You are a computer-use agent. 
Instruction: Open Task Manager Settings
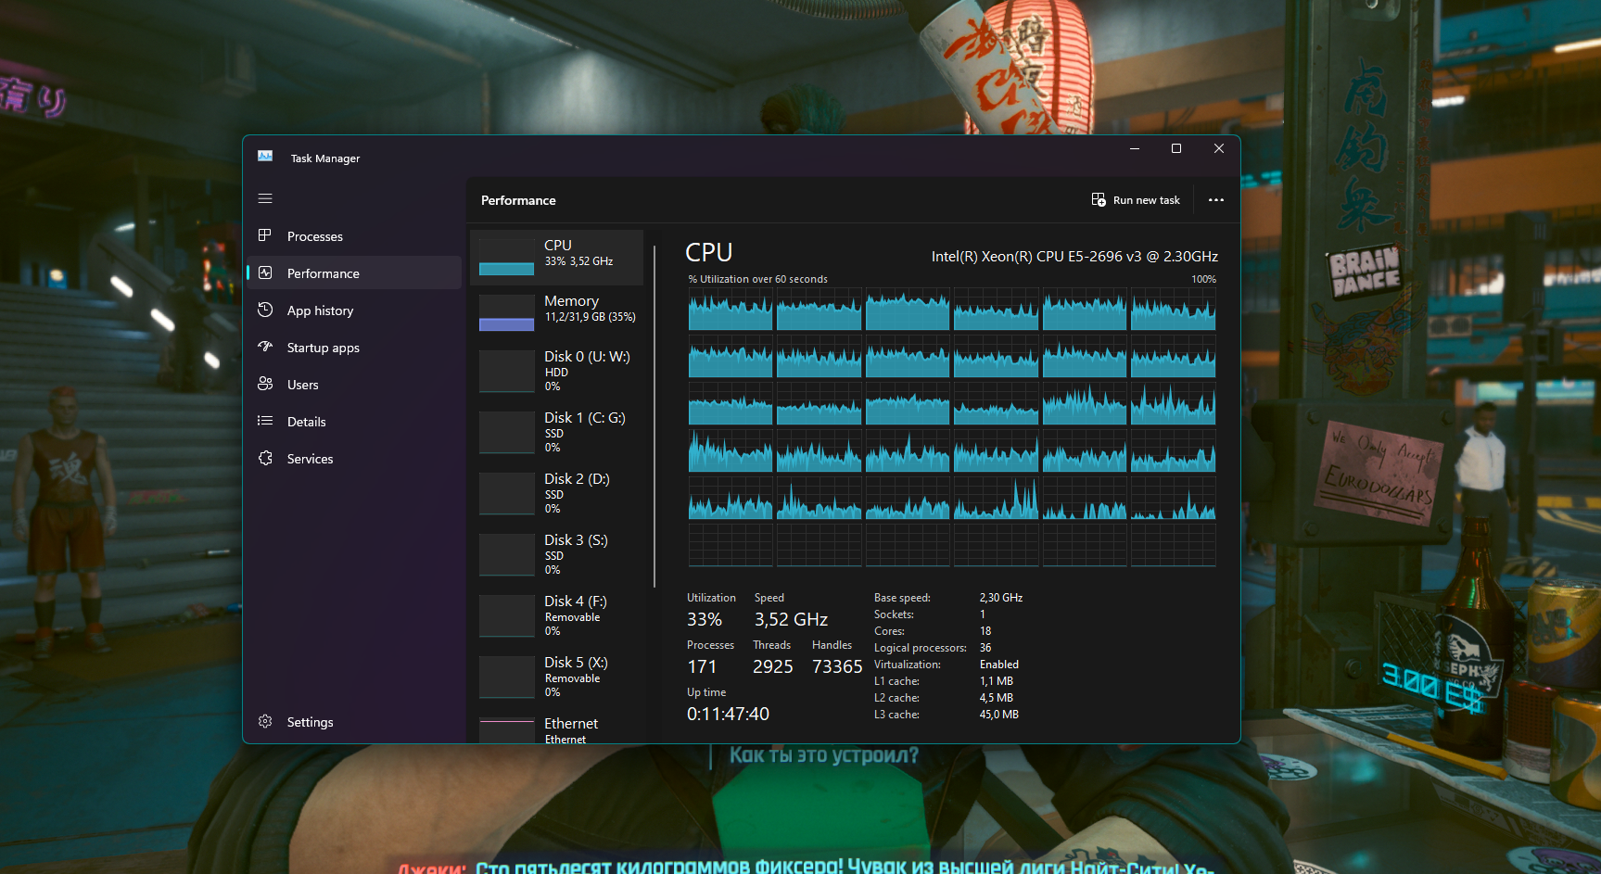pyautogui.click(x=354, y=722)
